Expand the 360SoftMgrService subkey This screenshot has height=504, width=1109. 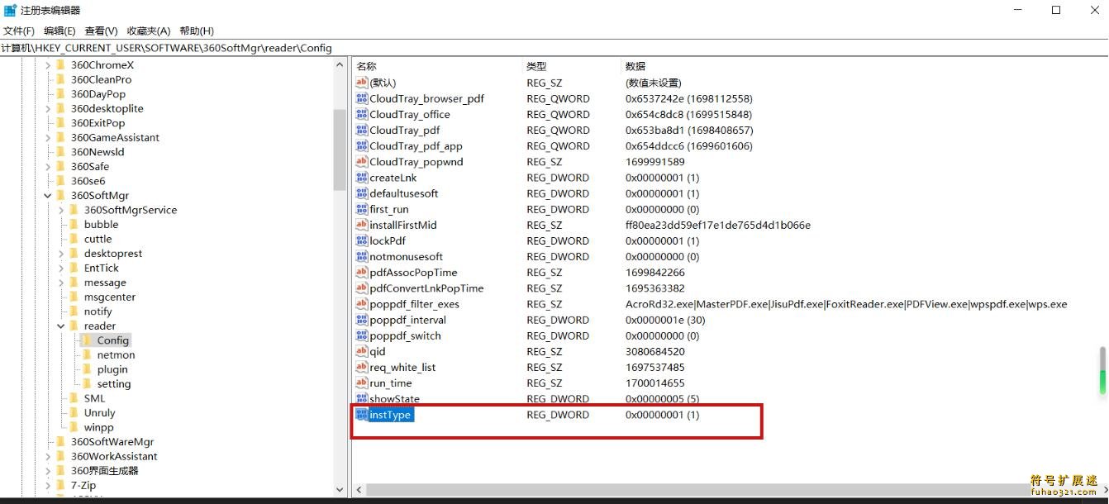tap(60, 210)
